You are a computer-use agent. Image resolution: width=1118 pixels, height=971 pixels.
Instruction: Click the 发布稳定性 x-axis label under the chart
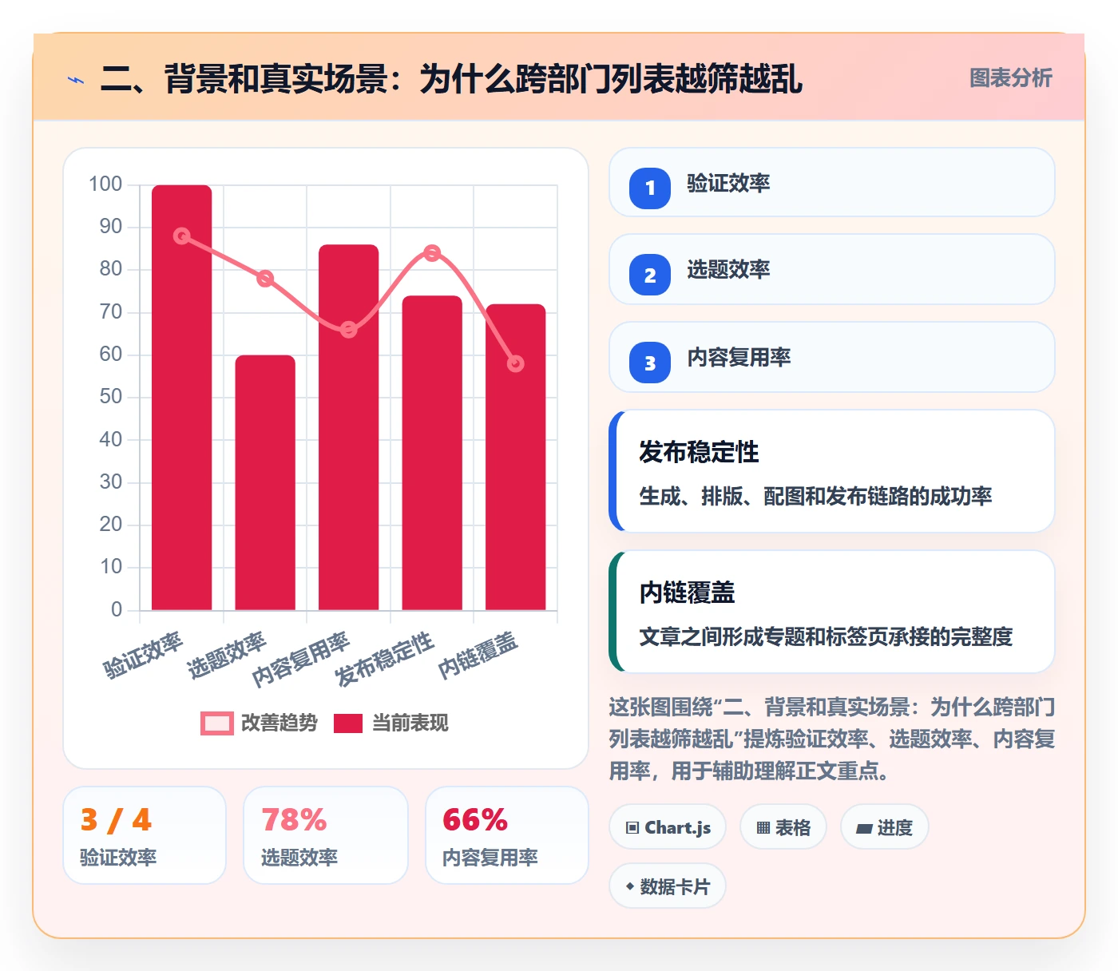[385, 660]
